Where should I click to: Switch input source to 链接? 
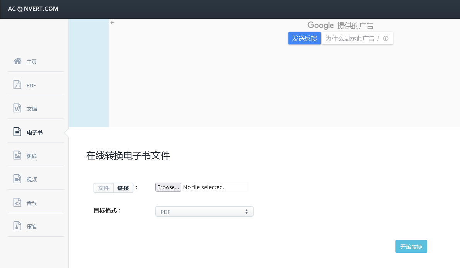tap(123, 188)
